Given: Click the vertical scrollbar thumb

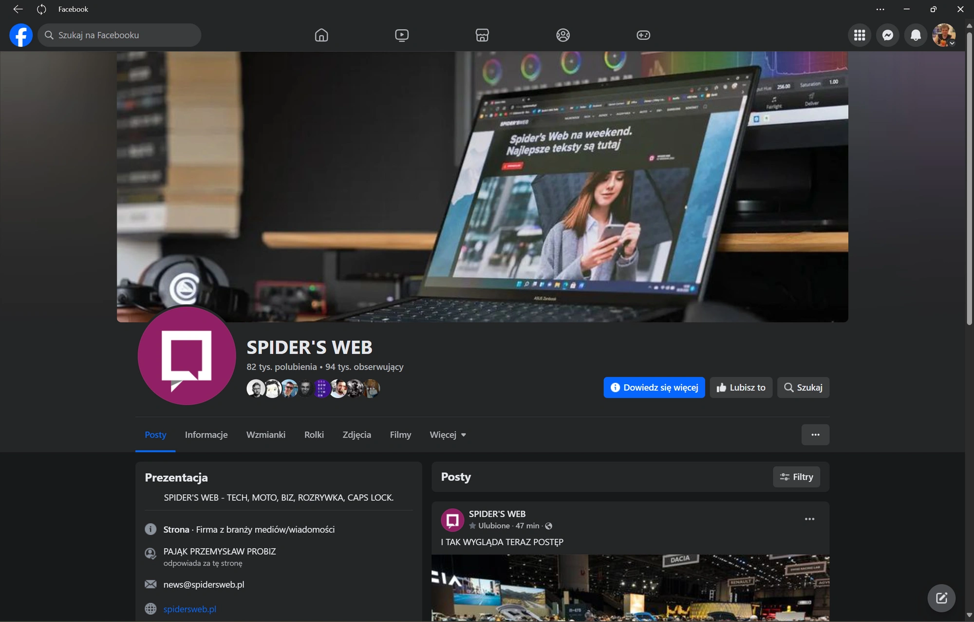Looking at the screenshot, I should pos(969,178).
